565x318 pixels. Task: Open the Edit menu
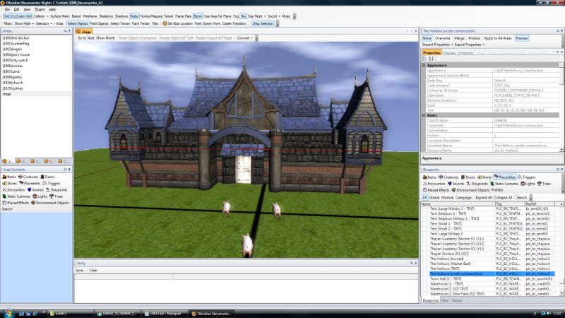click(x=16, y=9)
